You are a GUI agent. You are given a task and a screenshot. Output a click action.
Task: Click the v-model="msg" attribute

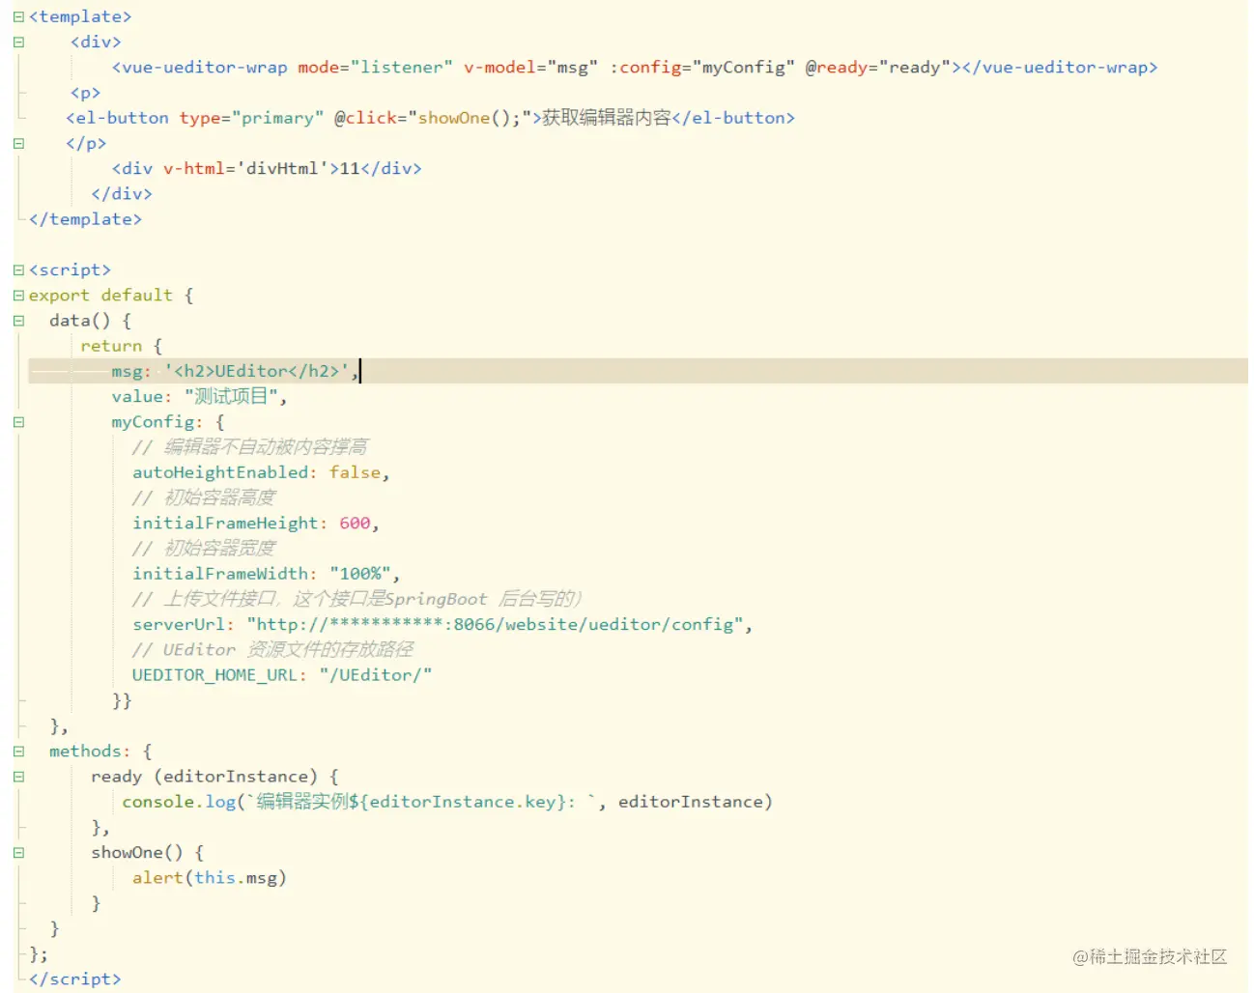(530, 68)
